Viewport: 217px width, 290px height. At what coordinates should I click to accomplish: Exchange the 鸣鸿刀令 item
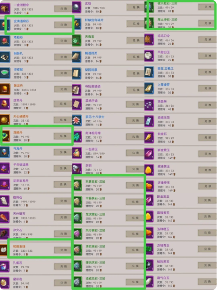[x=207, y=40]
